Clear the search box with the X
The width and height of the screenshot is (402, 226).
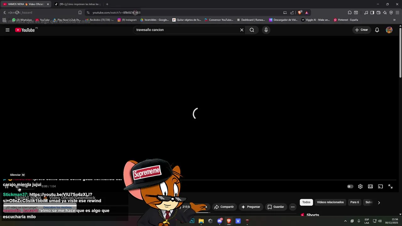point(242,30)
